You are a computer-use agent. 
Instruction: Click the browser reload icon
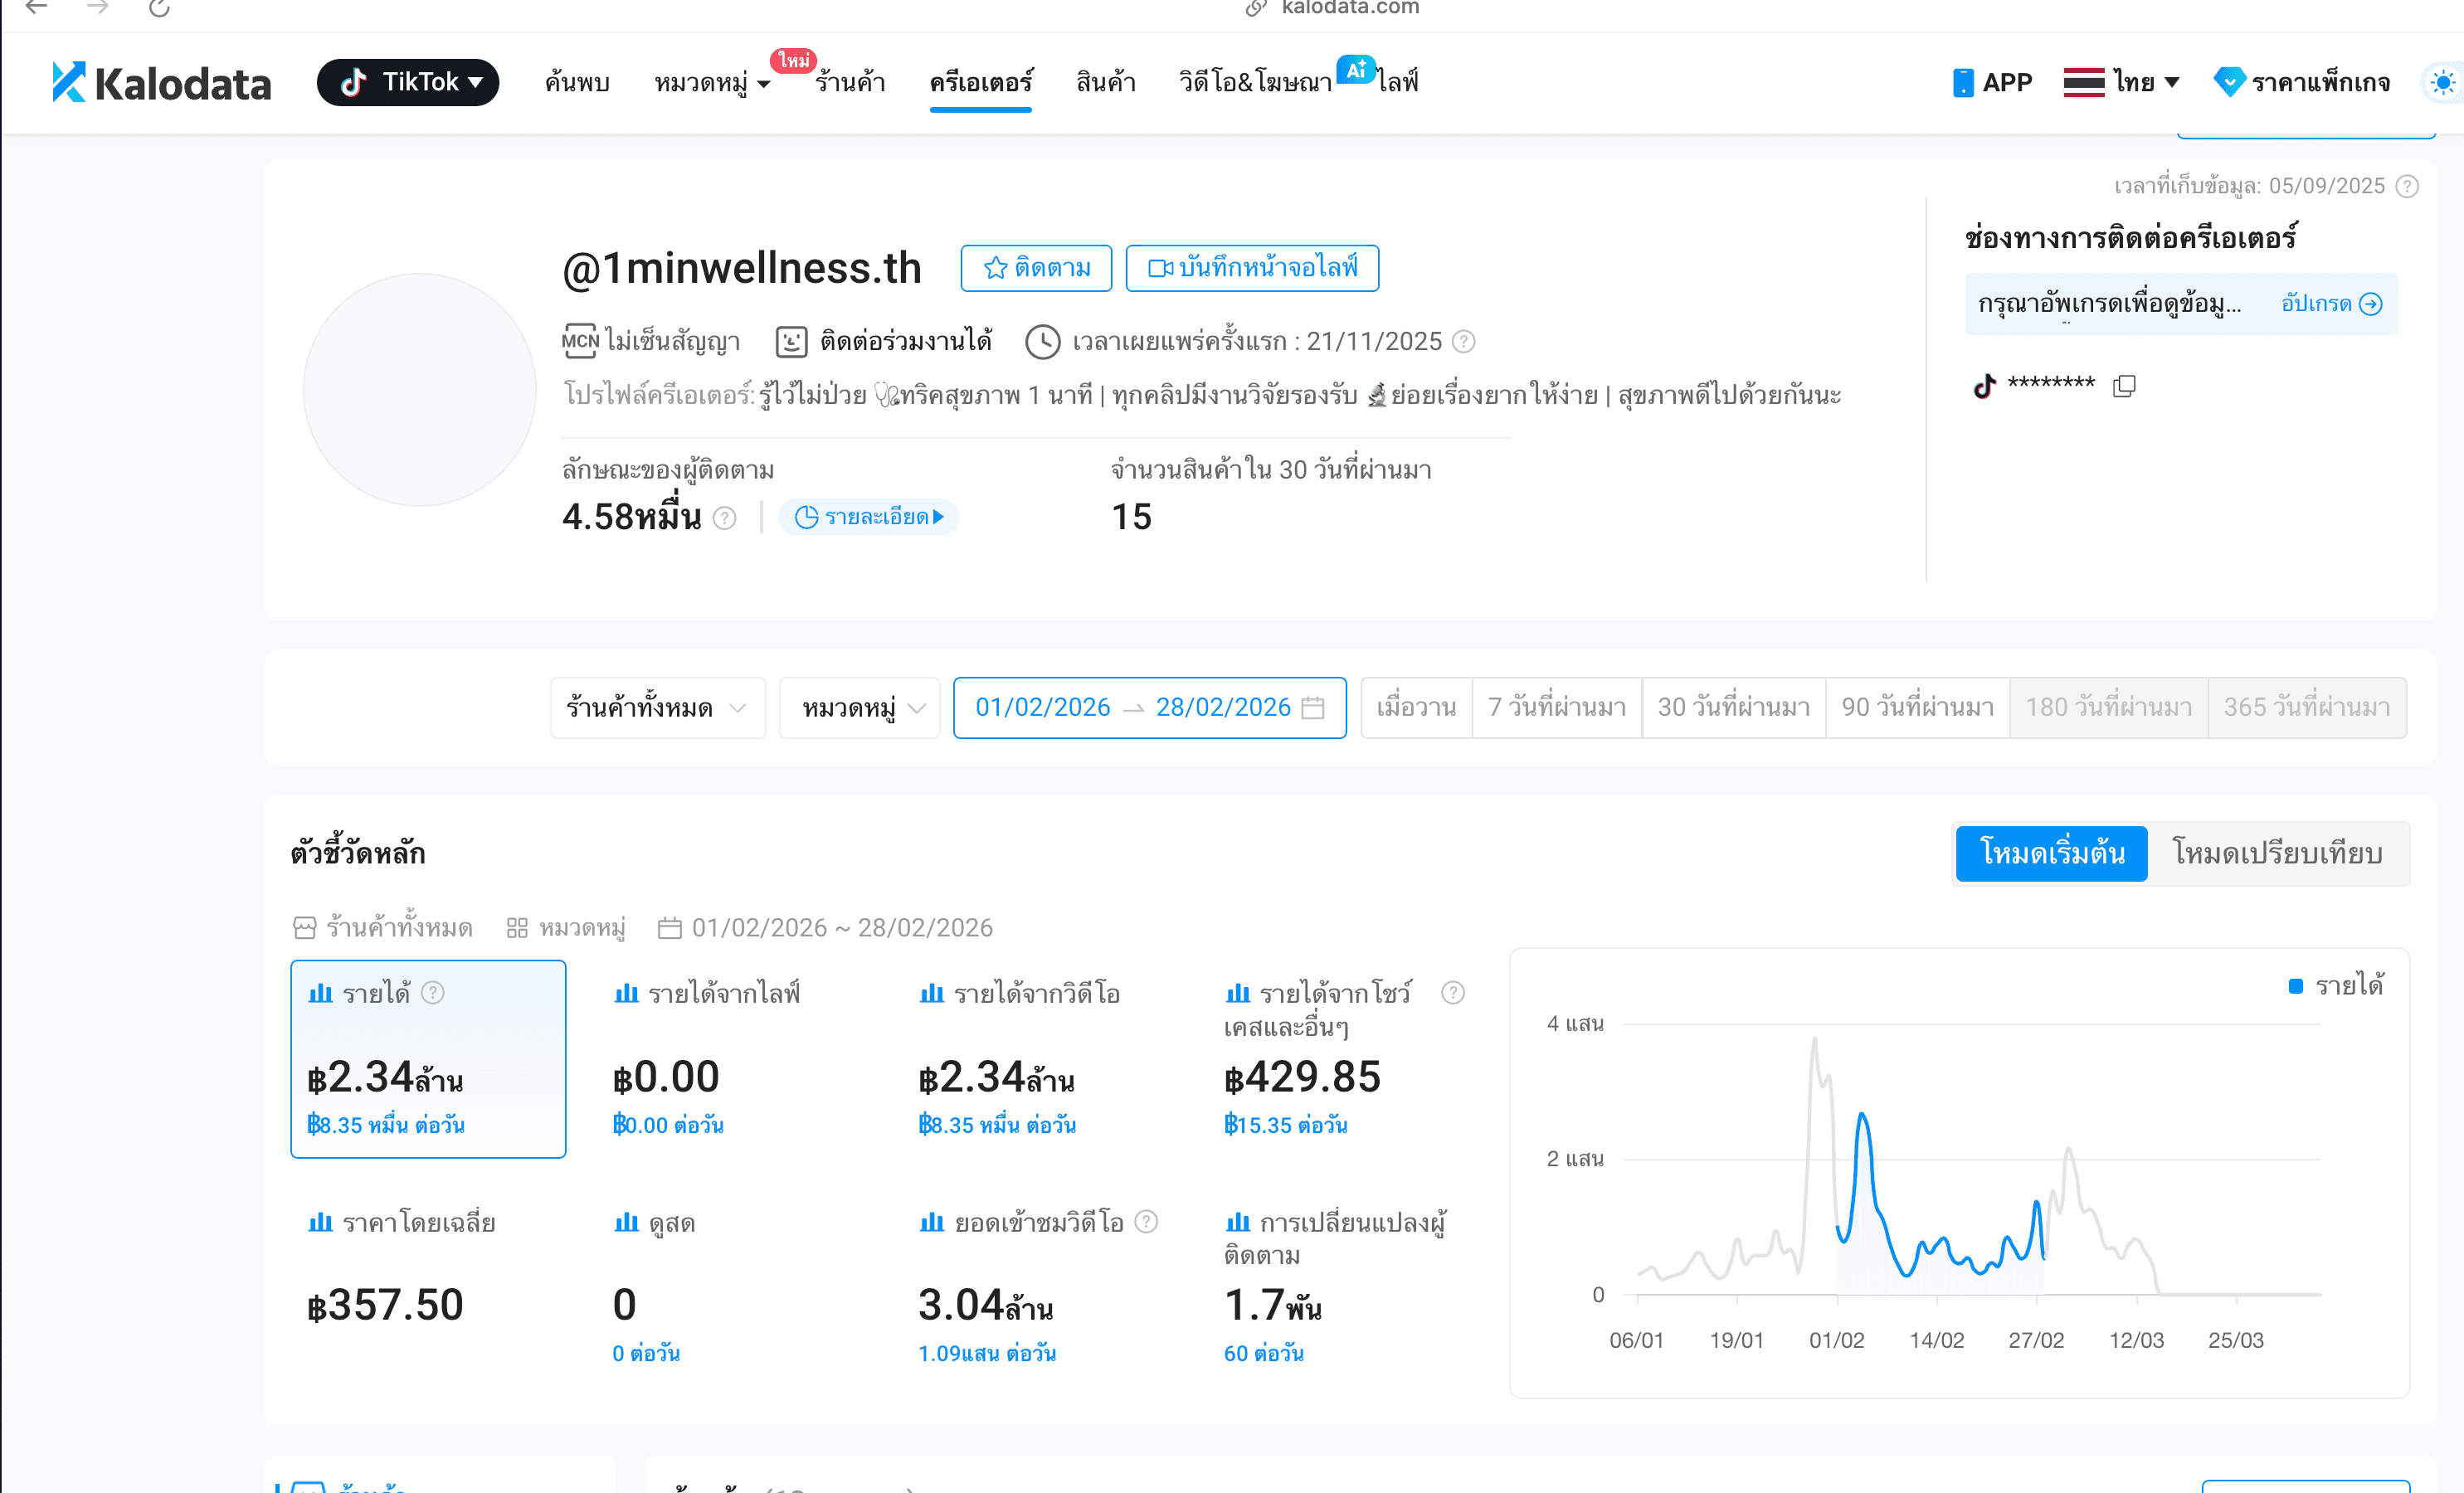(x=159, y=8)
